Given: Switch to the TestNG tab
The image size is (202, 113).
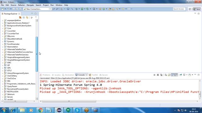Looking at the screenshot, I should click(x=93, y=75).
